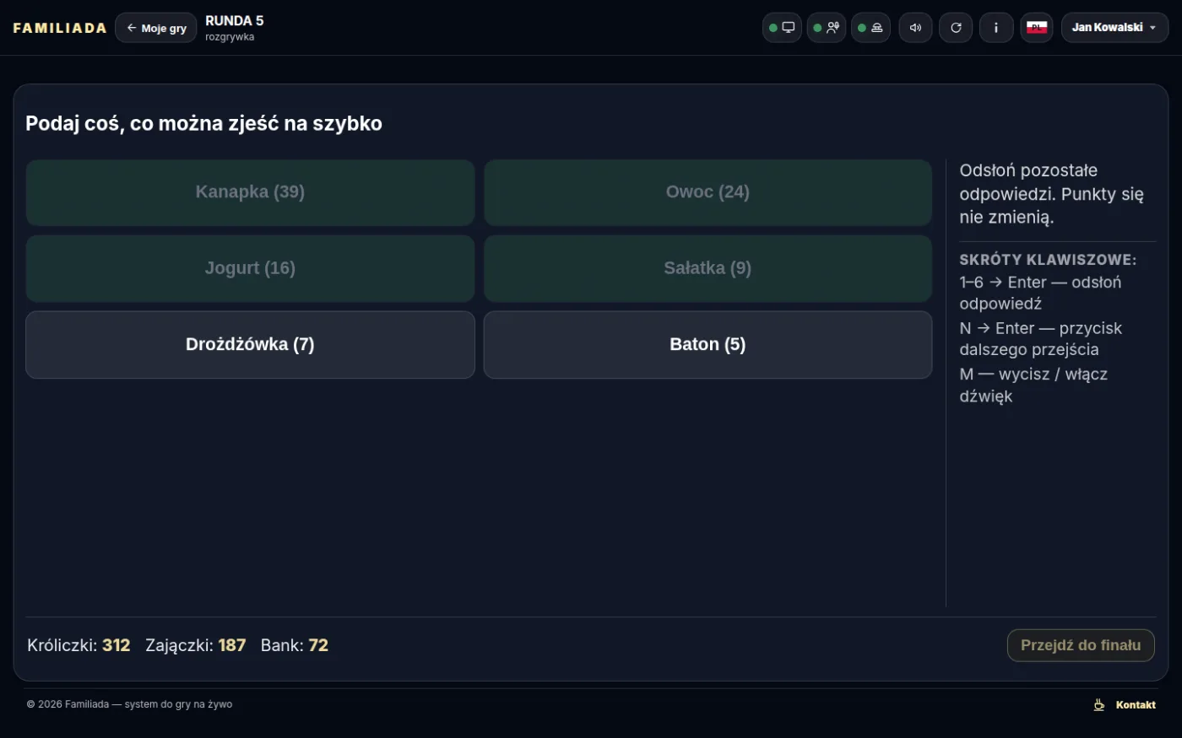Click the coffee cup icon beside Kontakt
The height and width of the screenshot is (738, 1182).
coord(1099,705)
